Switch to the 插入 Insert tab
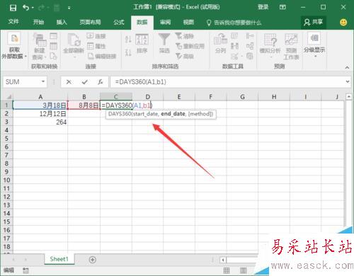The image size is (354, 276). (x=62, y=22)
